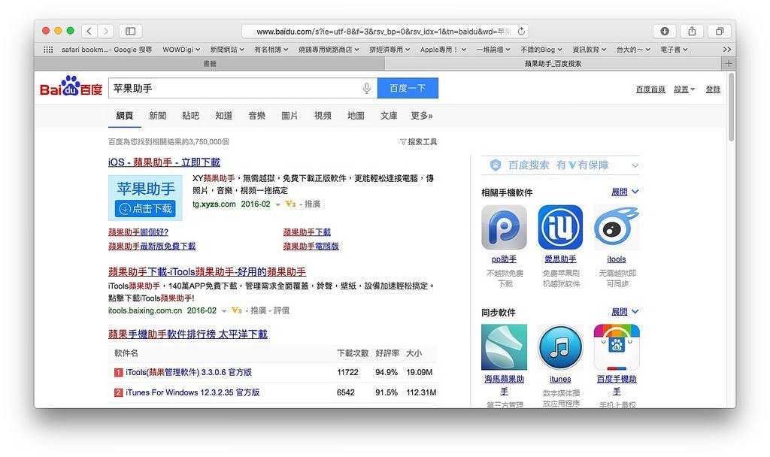Open dropdown arrow next to tg.xyzs.com 2016-02
770x457 pixels.
[277, 204]
